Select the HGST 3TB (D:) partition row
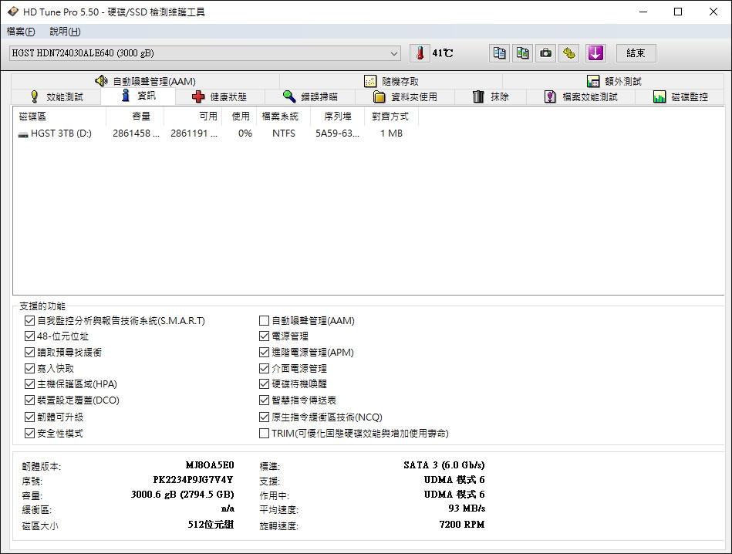The height and width of the screenshot is (554, 732). pyautogui.click(x=217, y=133)
